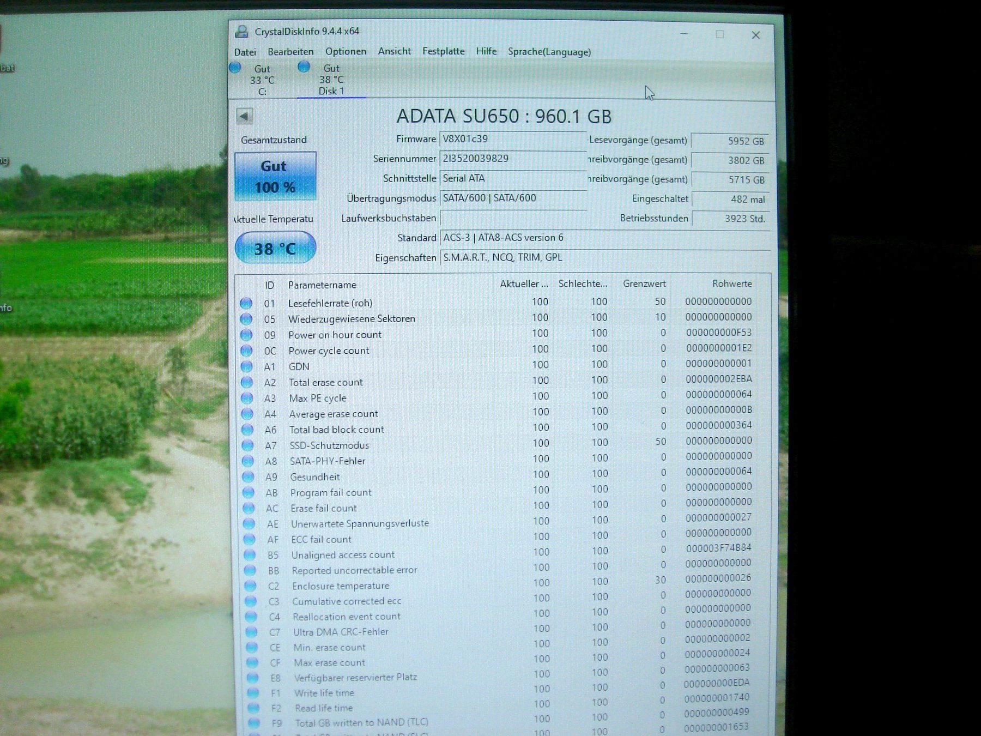Click status icon of Total erase count row

pos(247,382)
